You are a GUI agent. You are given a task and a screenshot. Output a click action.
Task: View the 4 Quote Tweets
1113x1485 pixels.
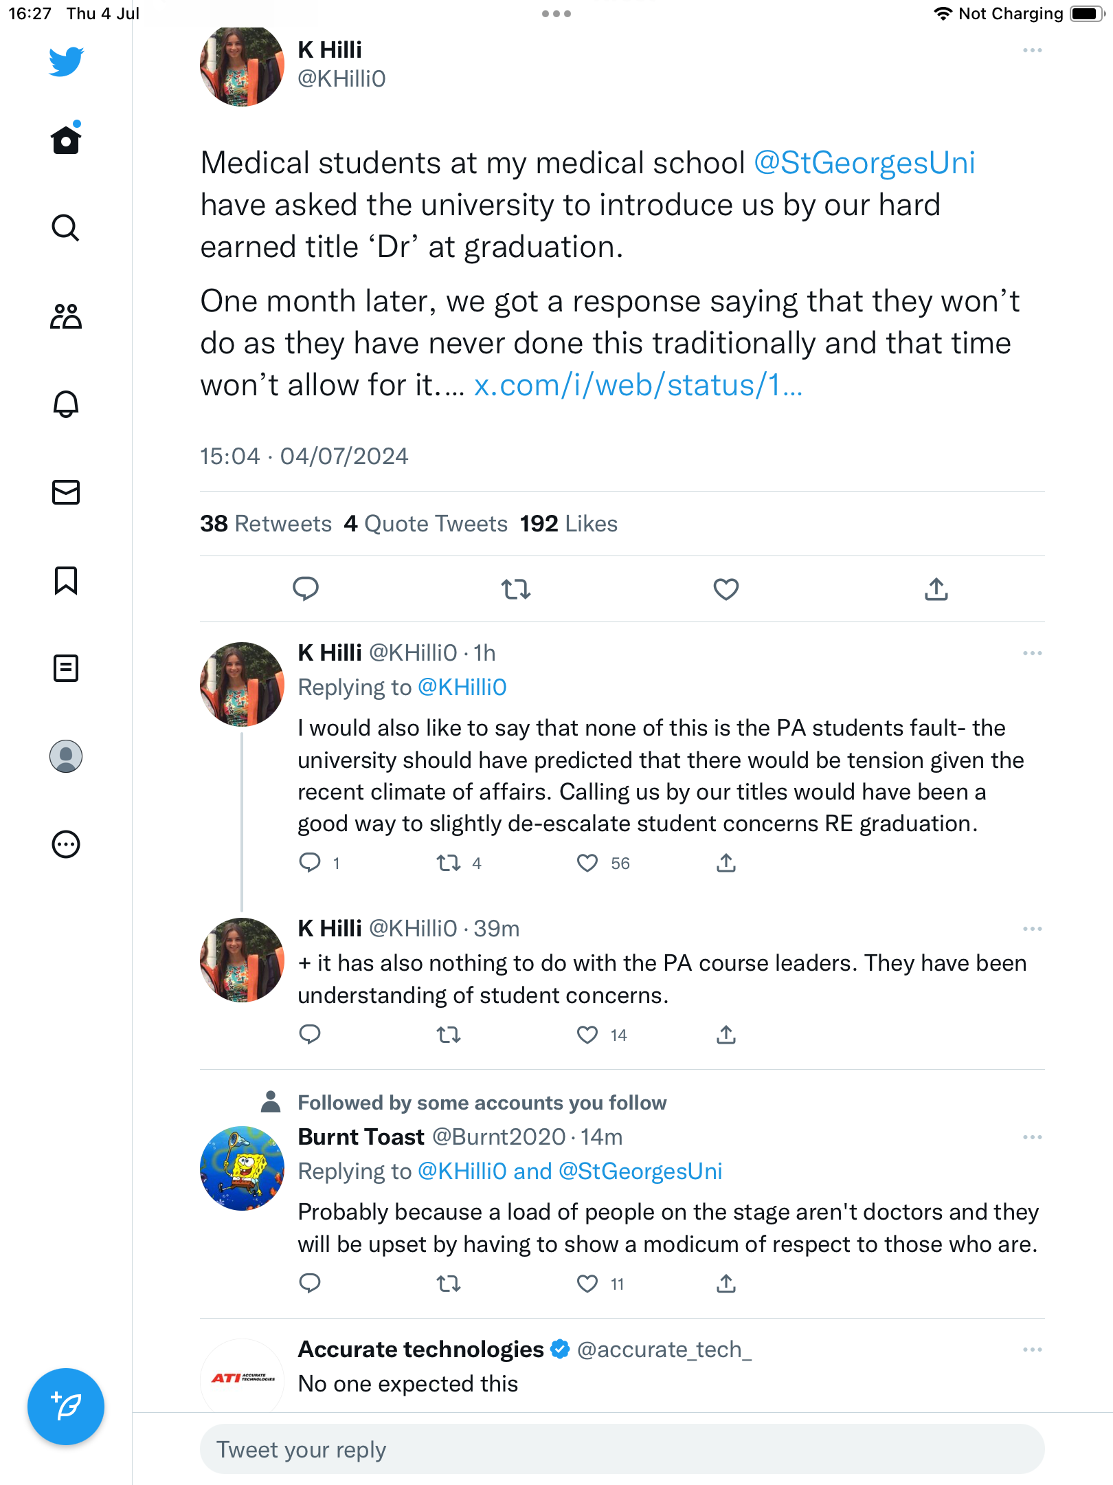pyautogui.click(x=426, y=524)
